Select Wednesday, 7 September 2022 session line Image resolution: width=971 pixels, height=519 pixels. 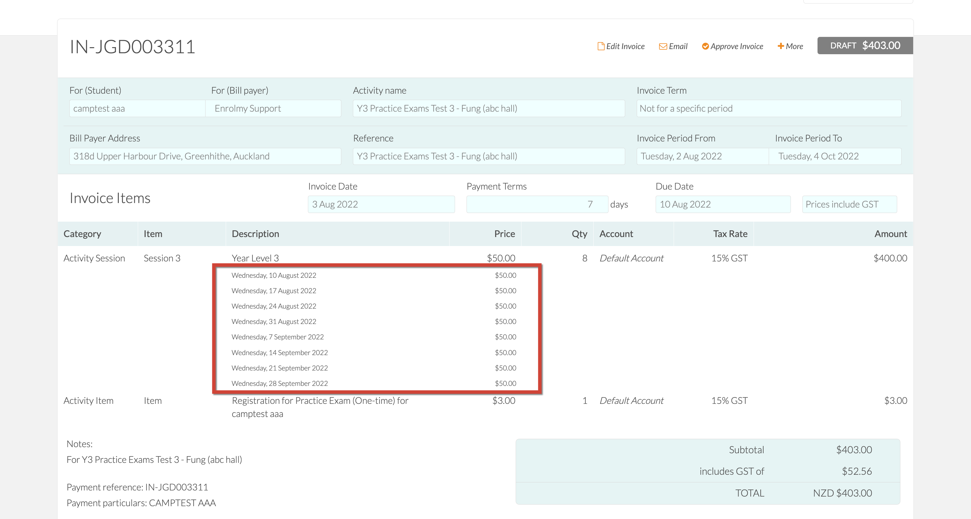[x=277, y=337]
